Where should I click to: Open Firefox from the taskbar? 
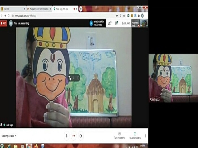click(36, 146)
